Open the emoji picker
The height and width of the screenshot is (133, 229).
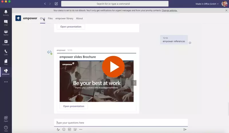tap(64, 129)
